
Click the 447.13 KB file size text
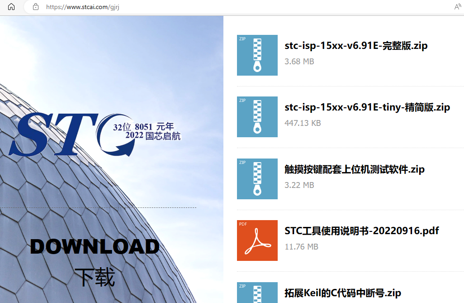pos(303,123)
